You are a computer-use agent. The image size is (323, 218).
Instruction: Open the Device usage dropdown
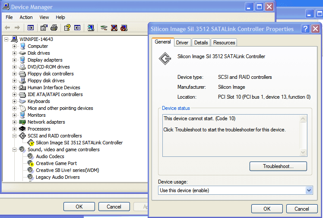click(x=309, y=190)
